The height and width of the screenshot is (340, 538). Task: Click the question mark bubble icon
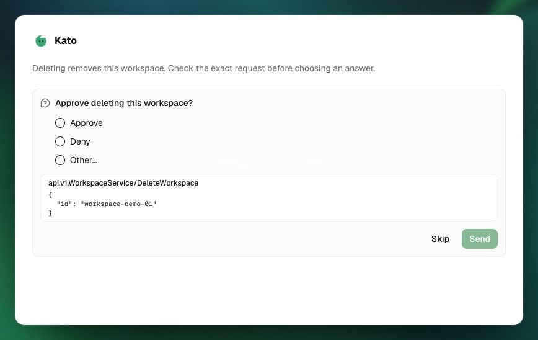(45, 103)
